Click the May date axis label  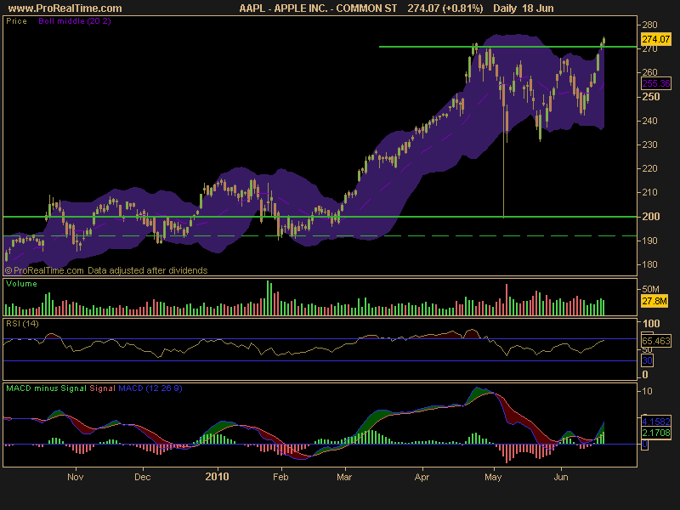[x=493, y=477]
